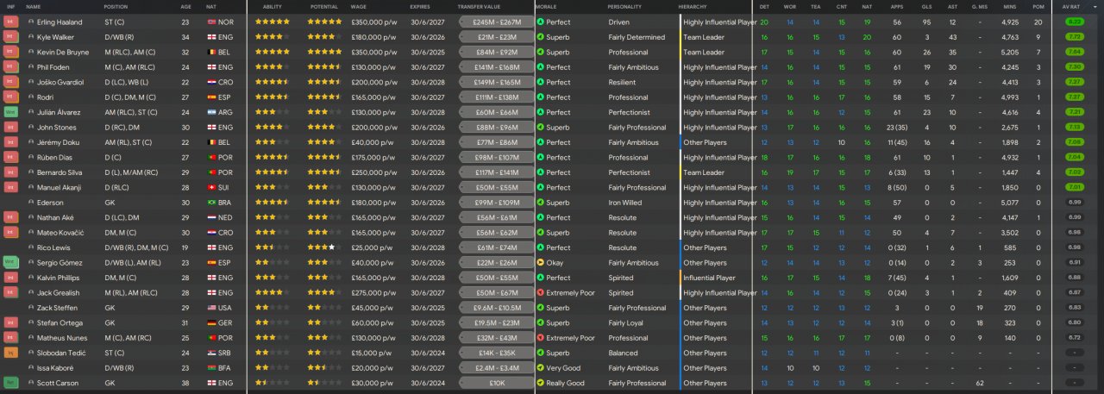Screen dimensions: 1104x394
Task: Open Kalvin Phillips' player profile
Action: (x=59, y=278)
